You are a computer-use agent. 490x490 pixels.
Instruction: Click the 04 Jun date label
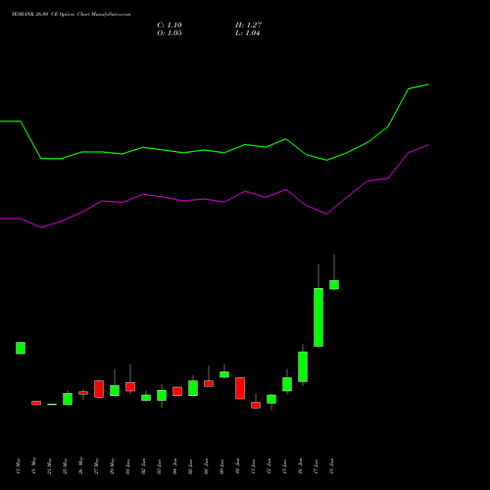[175, 466]
